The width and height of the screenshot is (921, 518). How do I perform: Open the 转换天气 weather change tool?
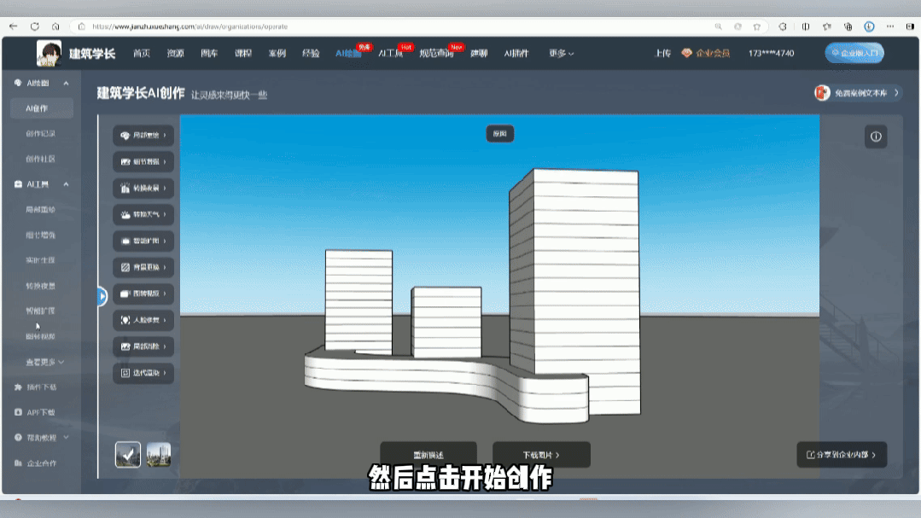pos(143,214)
